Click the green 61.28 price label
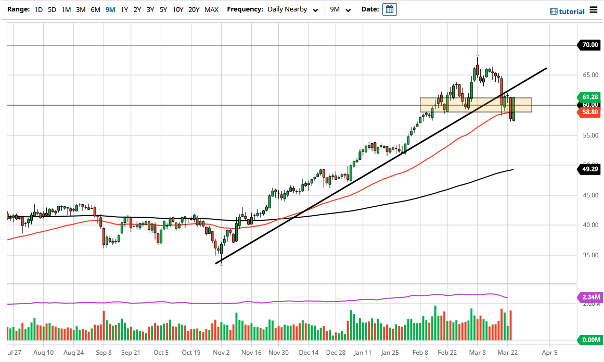604x362 pixels. 589,97
